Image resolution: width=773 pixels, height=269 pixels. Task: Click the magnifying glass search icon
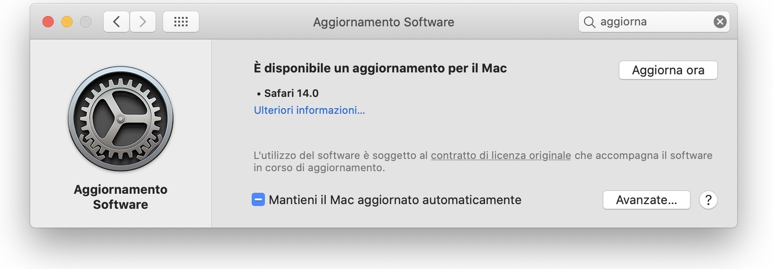pyautogui.click(x=589, y=22)
